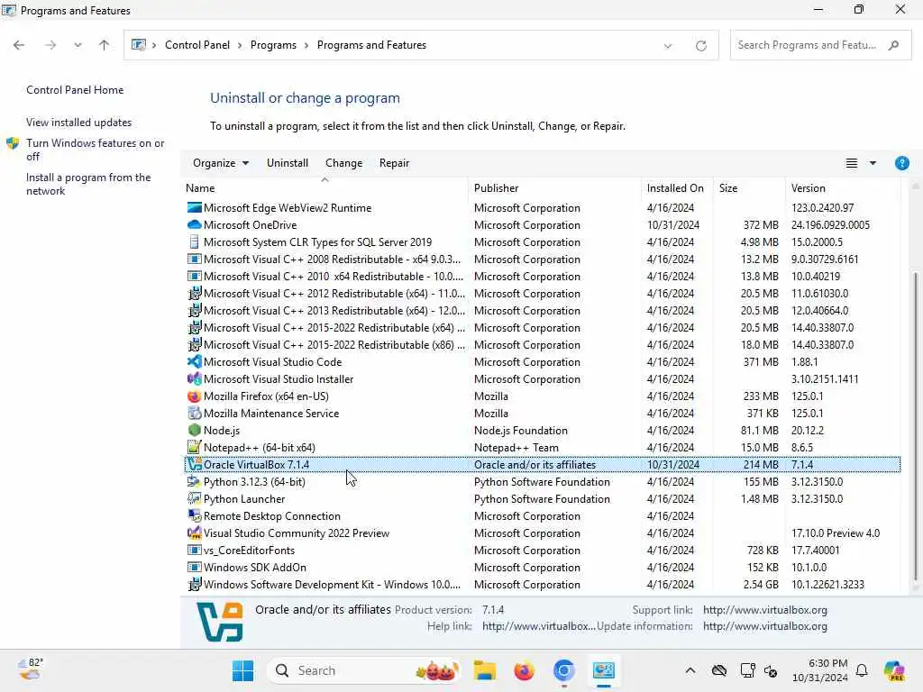
Task: Refresh the Programs and Features list
Action: click(x=700, y=45)
